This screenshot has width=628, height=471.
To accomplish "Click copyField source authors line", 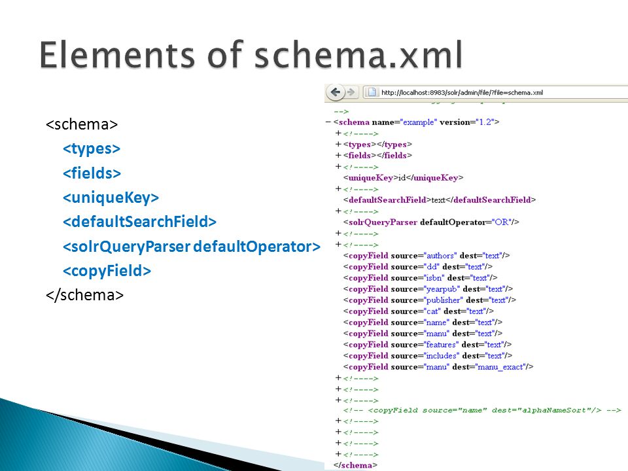I will coord(426,256).
